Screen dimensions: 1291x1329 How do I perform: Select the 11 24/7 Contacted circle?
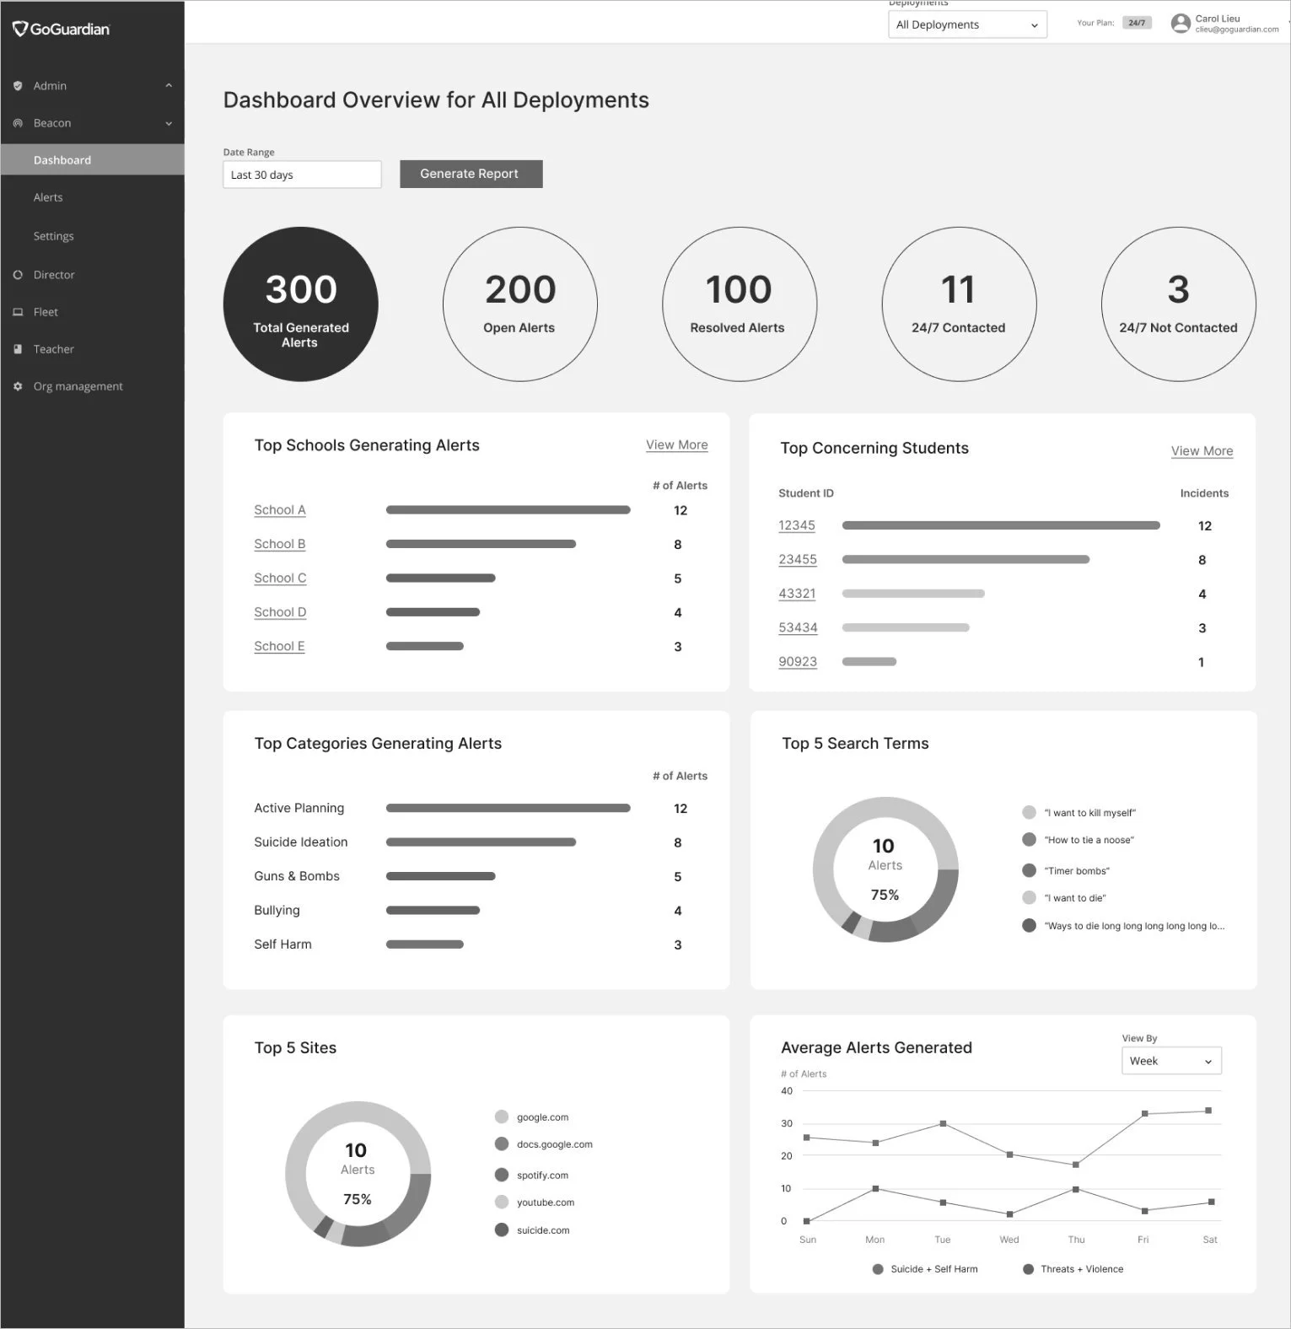pos(959,304)
